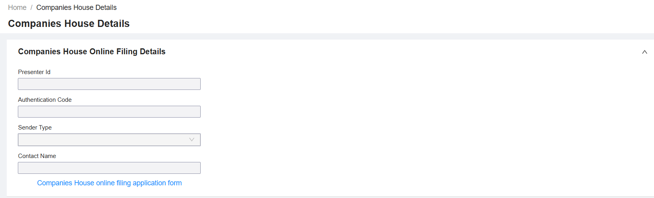Collapse the Companies House Online Filing Details panel

(x=644, y=52)
